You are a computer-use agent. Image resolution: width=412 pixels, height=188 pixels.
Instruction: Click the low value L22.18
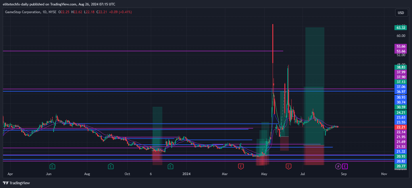click(89, 12)
